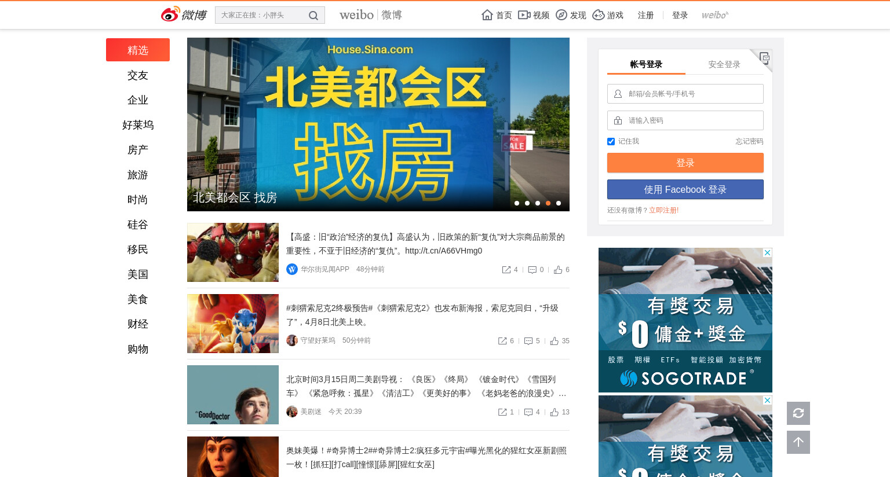Image resolution: width=890 pixels, height=477 pixels.
Task: Select 美国 category in sidebar
Action: [x=138, y=274]
